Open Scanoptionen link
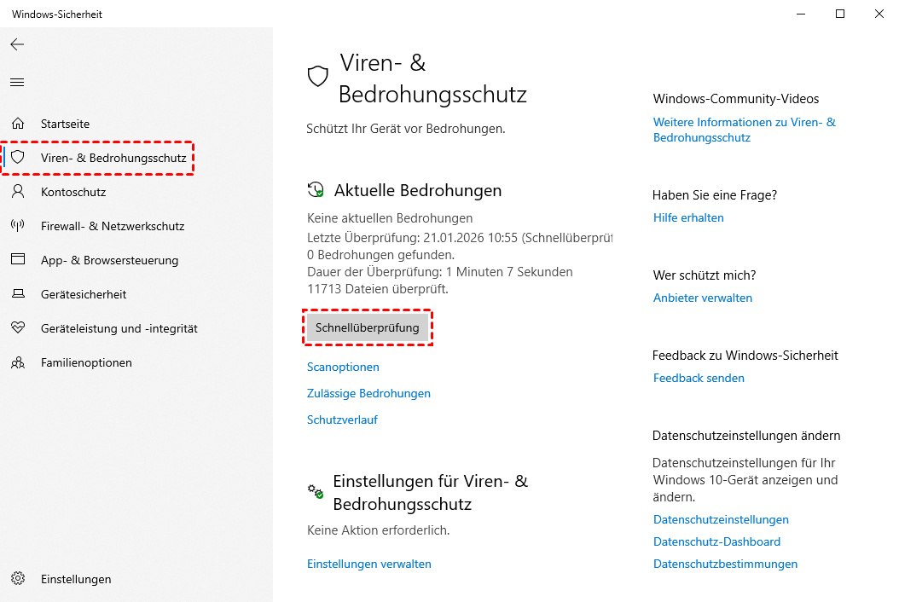Viewport: 899px width, 602px height. [343, 367]
